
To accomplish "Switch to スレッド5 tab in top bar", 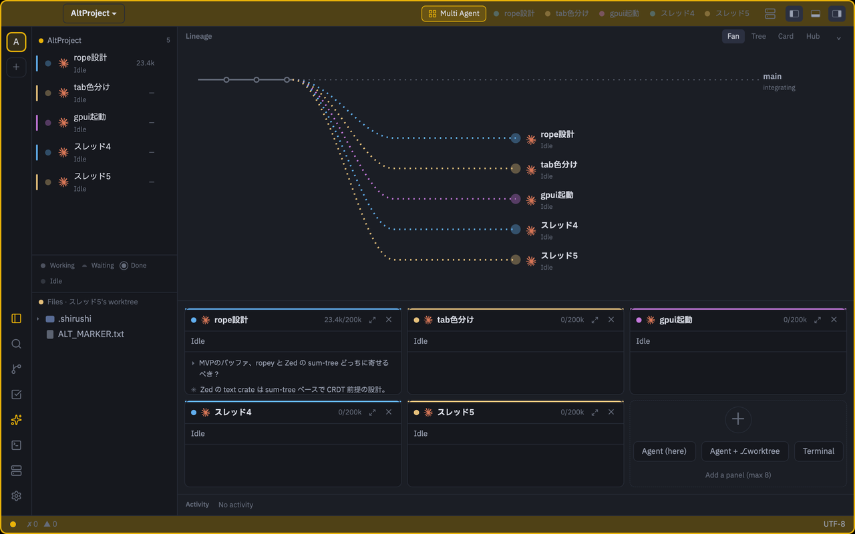I will coord(727,13).
